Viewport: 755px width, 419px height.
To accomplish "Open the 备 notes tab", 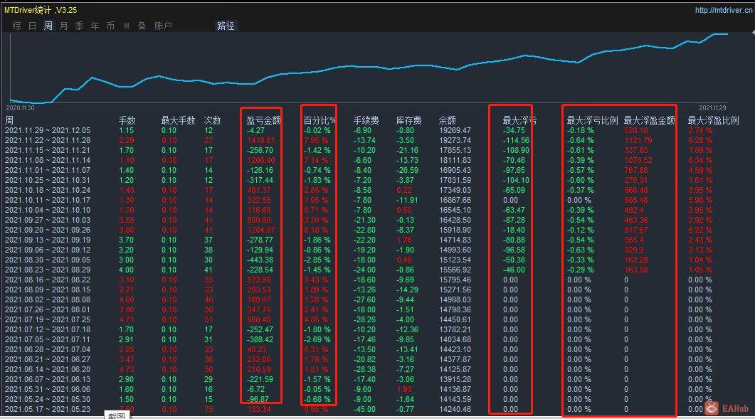I will pyautogui.click(x=142, y=26).
